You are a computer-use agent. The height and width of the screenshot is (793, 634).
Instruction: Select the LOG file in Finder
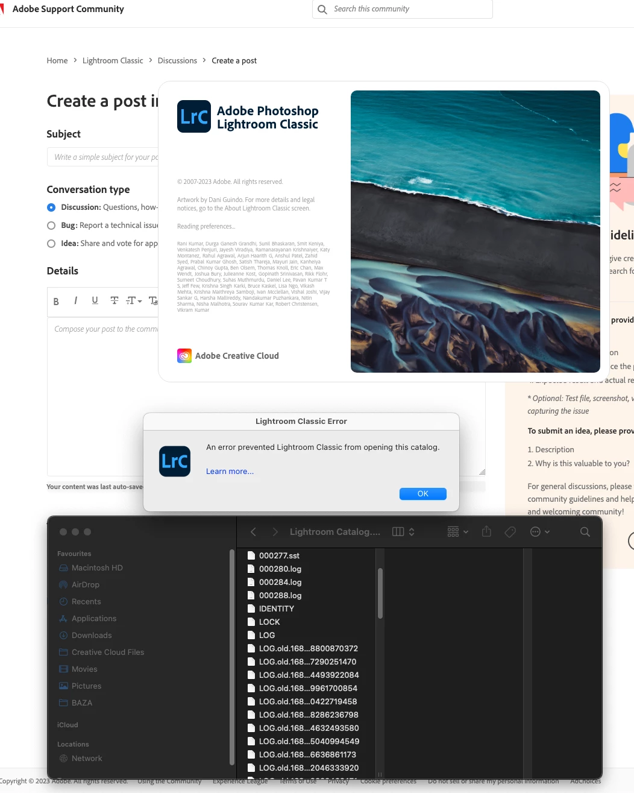click(261, 635)
